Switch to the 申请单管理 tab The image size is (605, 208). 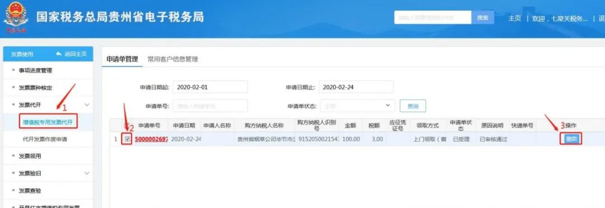click(x=122, y=59)
